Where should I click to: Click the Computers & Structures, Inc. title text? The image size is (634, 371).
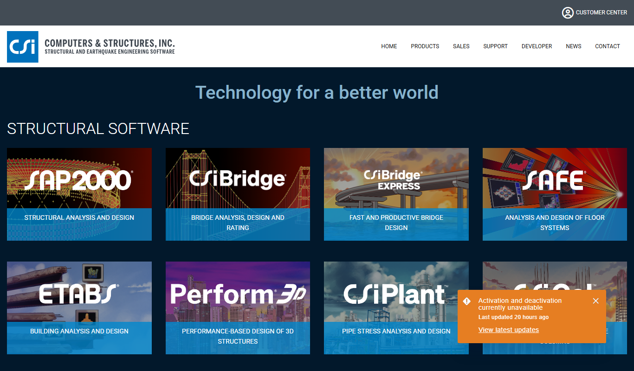click(110, 43)
